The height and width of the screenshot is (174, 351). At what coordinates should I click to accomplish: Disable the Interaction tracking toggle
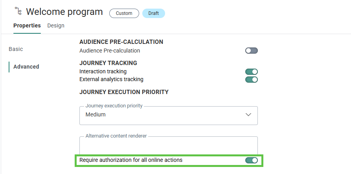point(252,72)
